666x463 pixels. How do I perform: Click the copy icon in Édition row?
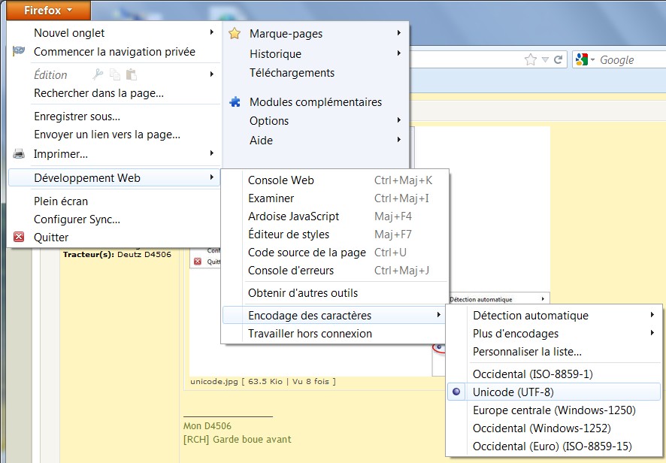click(115, 74)
